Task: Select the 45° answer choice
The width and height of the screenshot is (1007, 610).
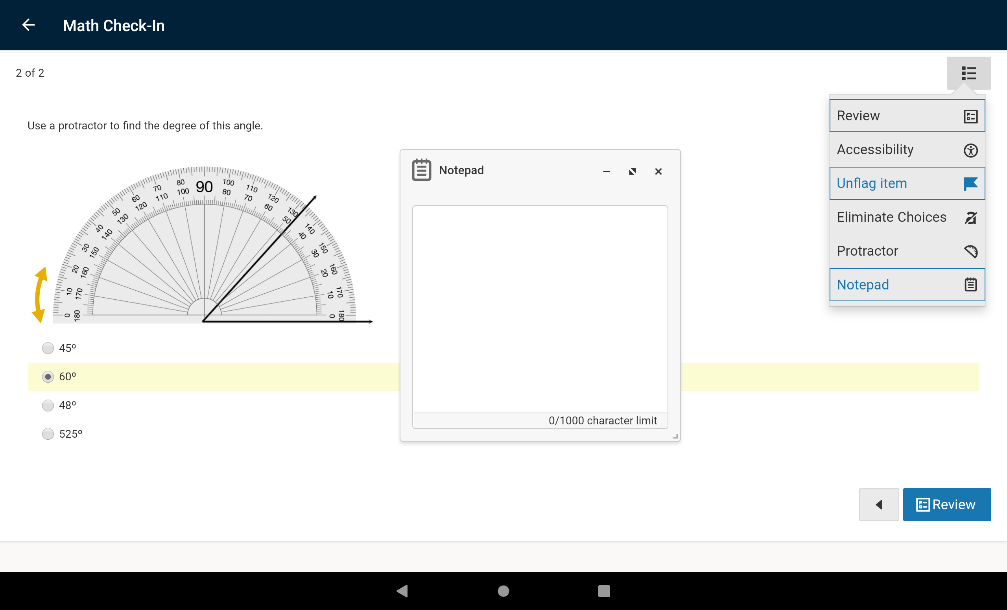Action: (x=48, y=348)
